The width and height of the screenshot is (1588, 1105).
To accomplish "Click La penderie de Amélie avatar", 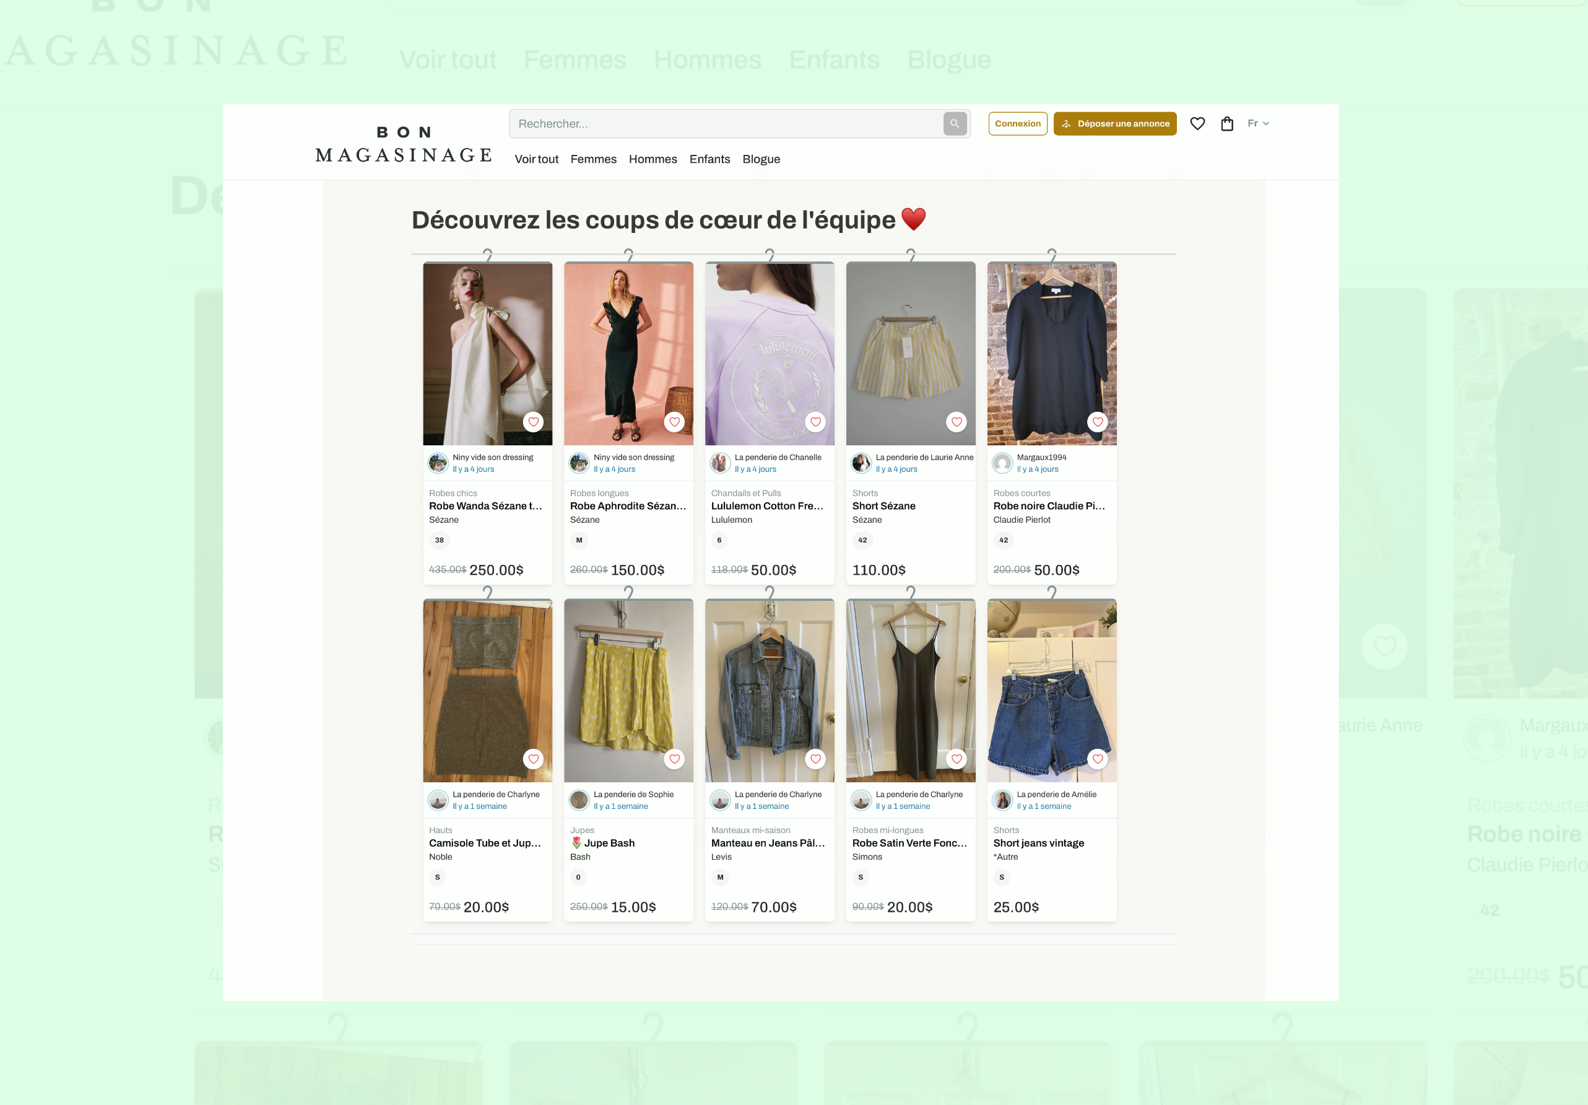I will pyautogui.click(x=1002, y=800).
